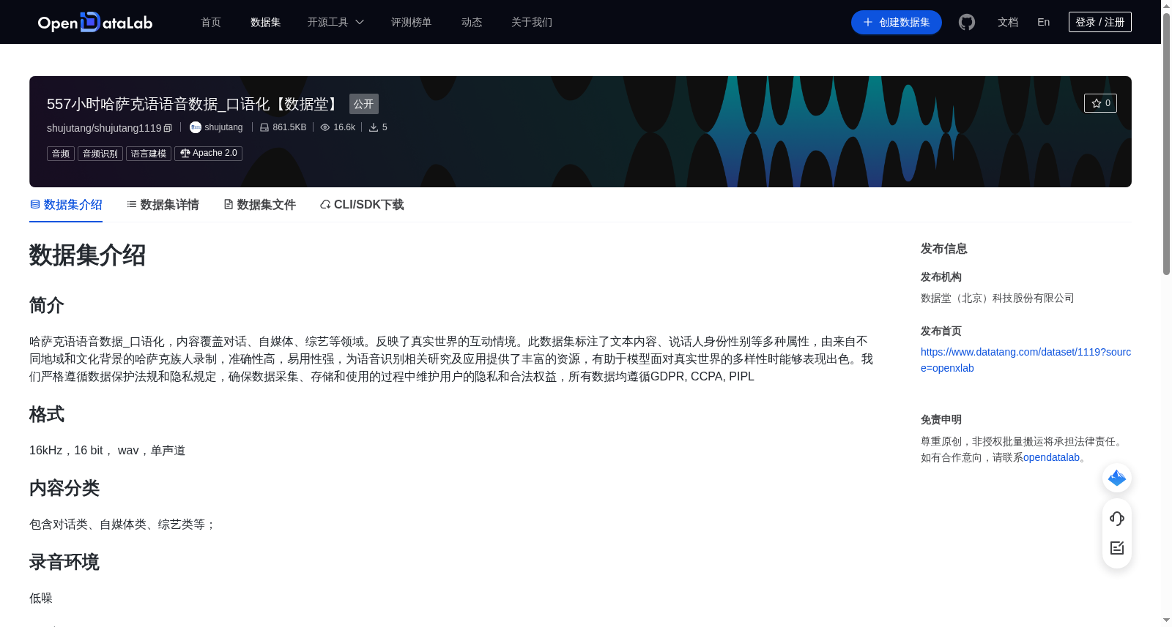
Task: Open the CLI/SDK下载 tab
Action: (x=362, y=205)
